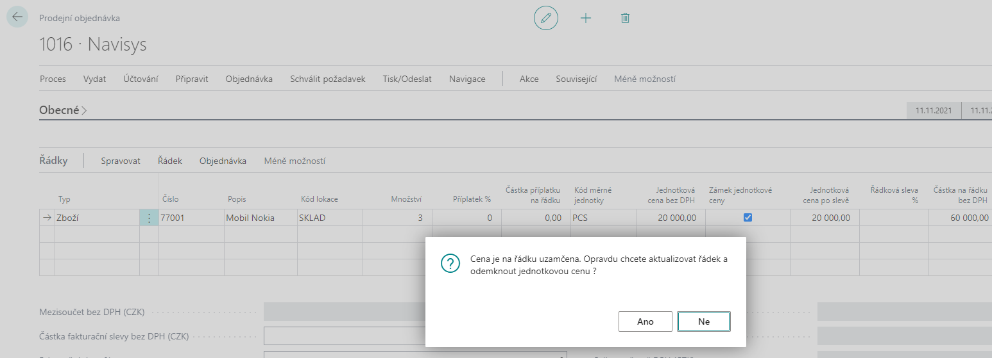Collapse the Řádky section header

click(x=53, y=161)
